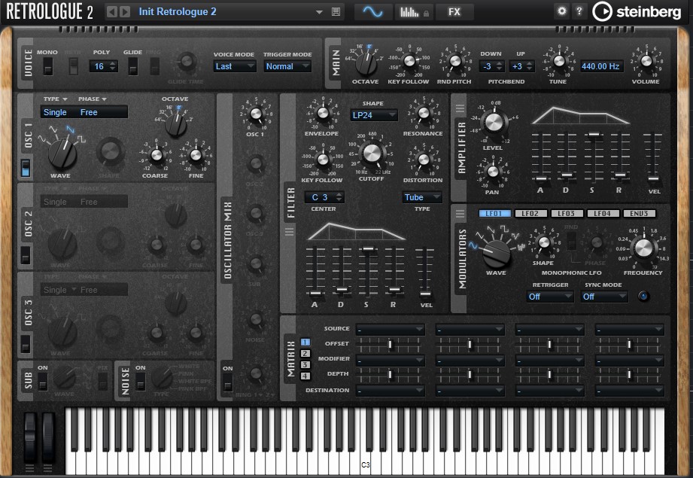Select Matrix page 4 button

(305, 376)
